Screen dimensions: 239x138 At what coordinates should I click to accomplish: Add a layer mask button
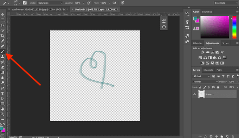click(211, 137)
